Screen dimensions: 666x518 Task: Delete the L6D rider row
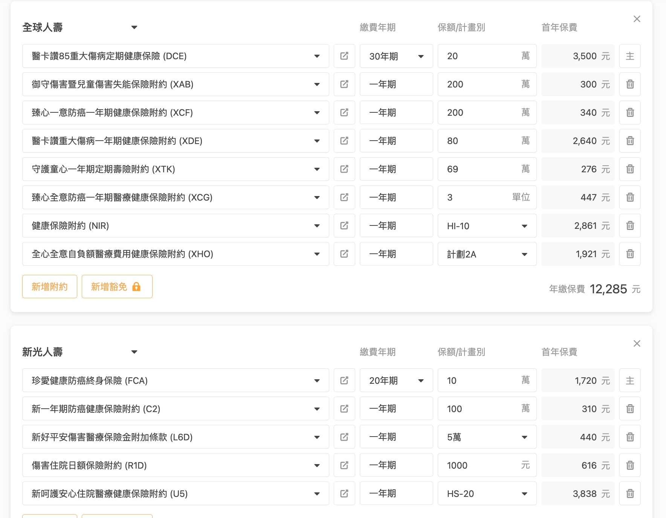coord(630,437)
